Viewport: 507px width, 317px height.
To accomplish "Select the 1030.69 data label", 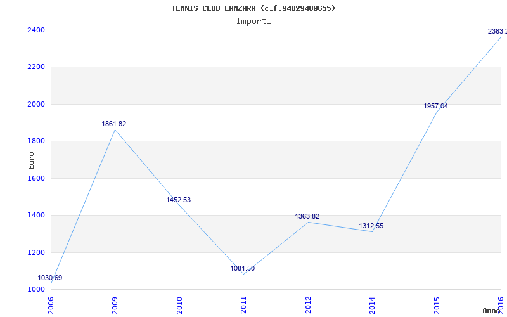I will tap(50, 278).
